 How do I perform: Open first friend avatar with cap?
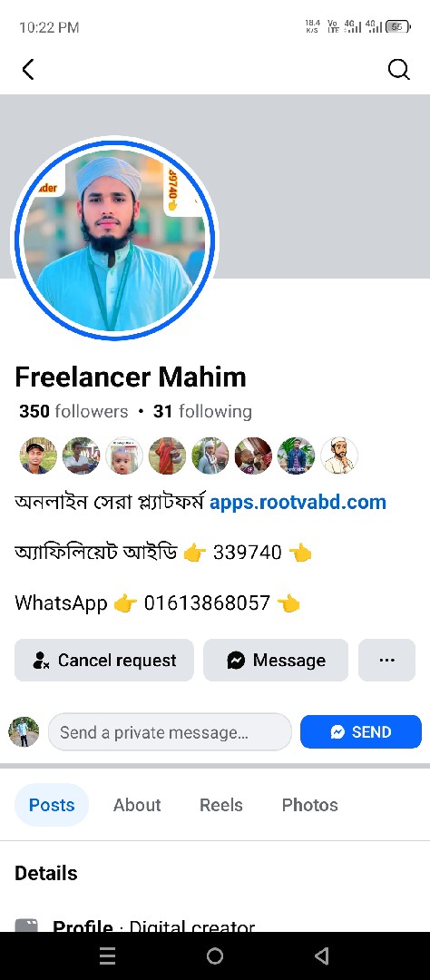pos(38,456)
